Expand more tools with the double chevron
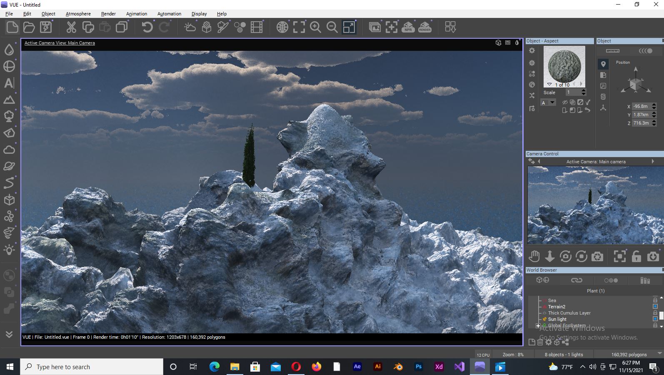The image size is (664, 375). (9, 334)
